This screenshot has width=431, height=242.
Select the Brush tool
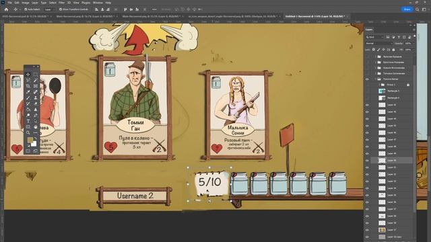(28, 97)
